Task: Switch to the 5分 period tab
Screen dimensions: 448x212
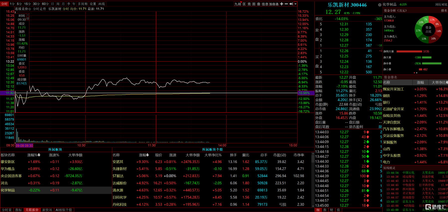Action: coord(19,4)
